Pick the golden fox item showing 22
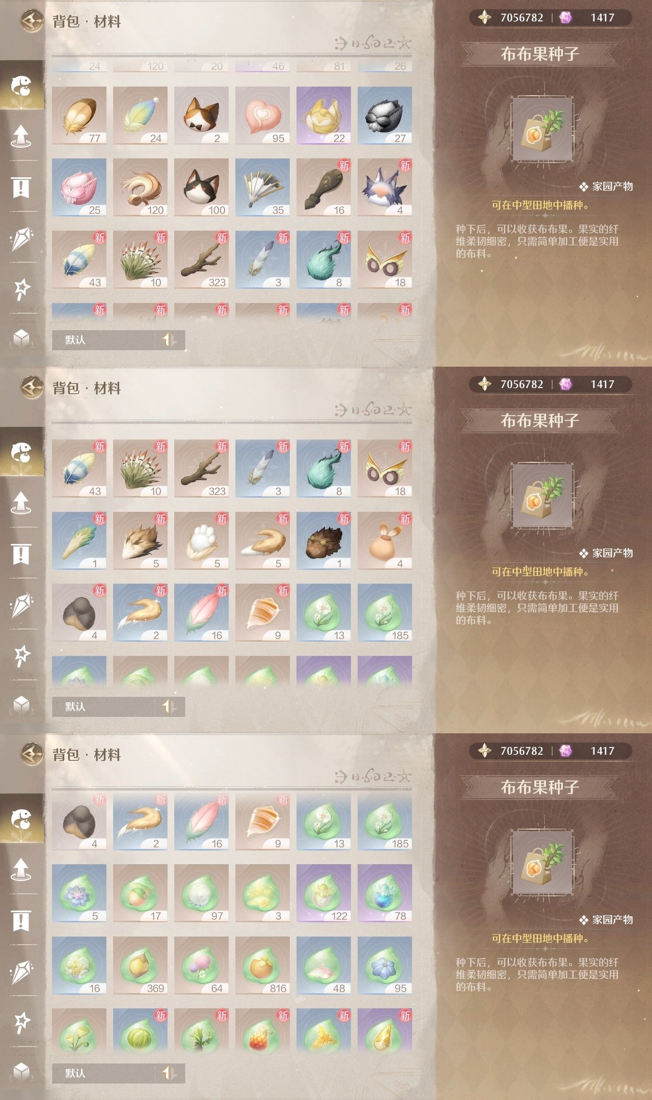The image size is (652, 1100). point(323,115)
